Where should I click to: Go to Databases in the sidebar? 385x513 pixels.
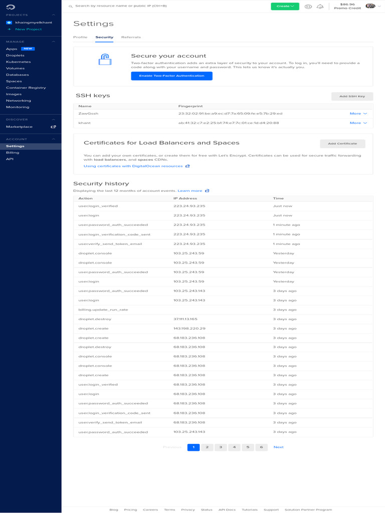[x=18, y=75]
